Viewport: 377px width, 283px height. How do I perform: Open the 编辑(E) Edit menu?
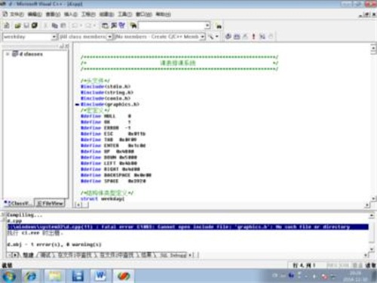pyautogui.click(x=35, y=14)
